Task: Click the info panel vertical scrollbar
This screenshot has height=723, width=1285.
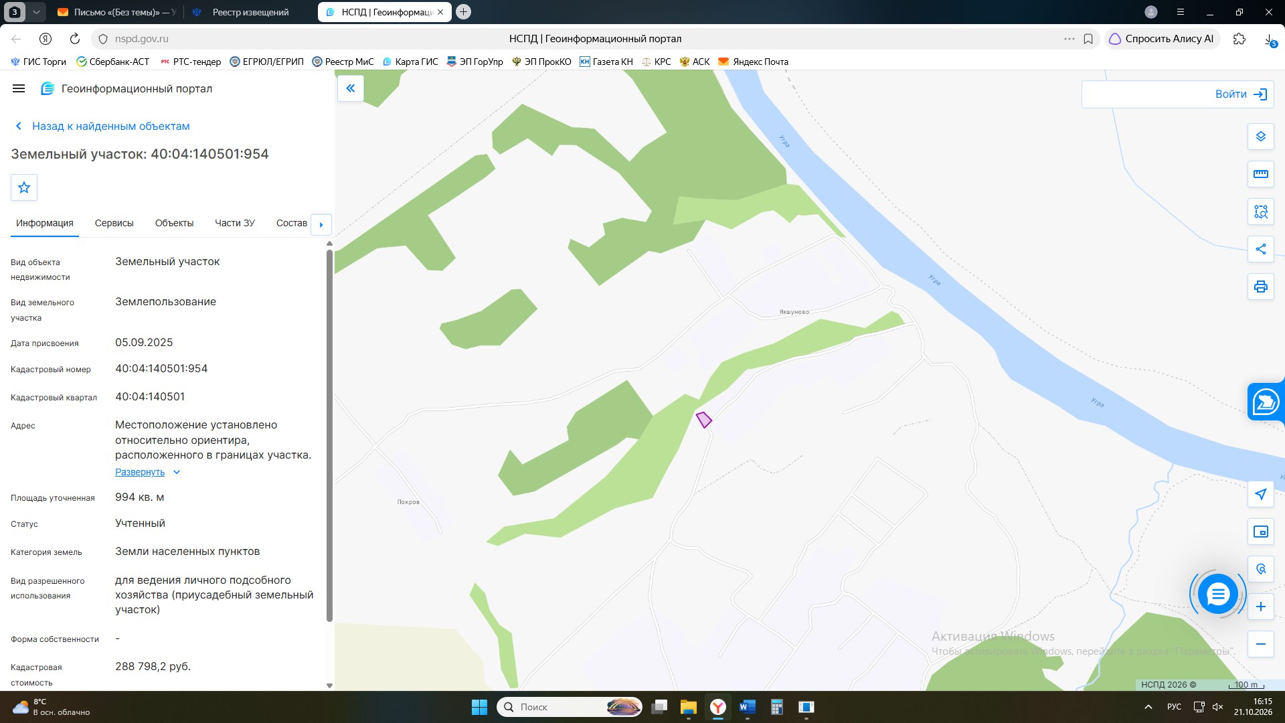Action: coord(329,435)
